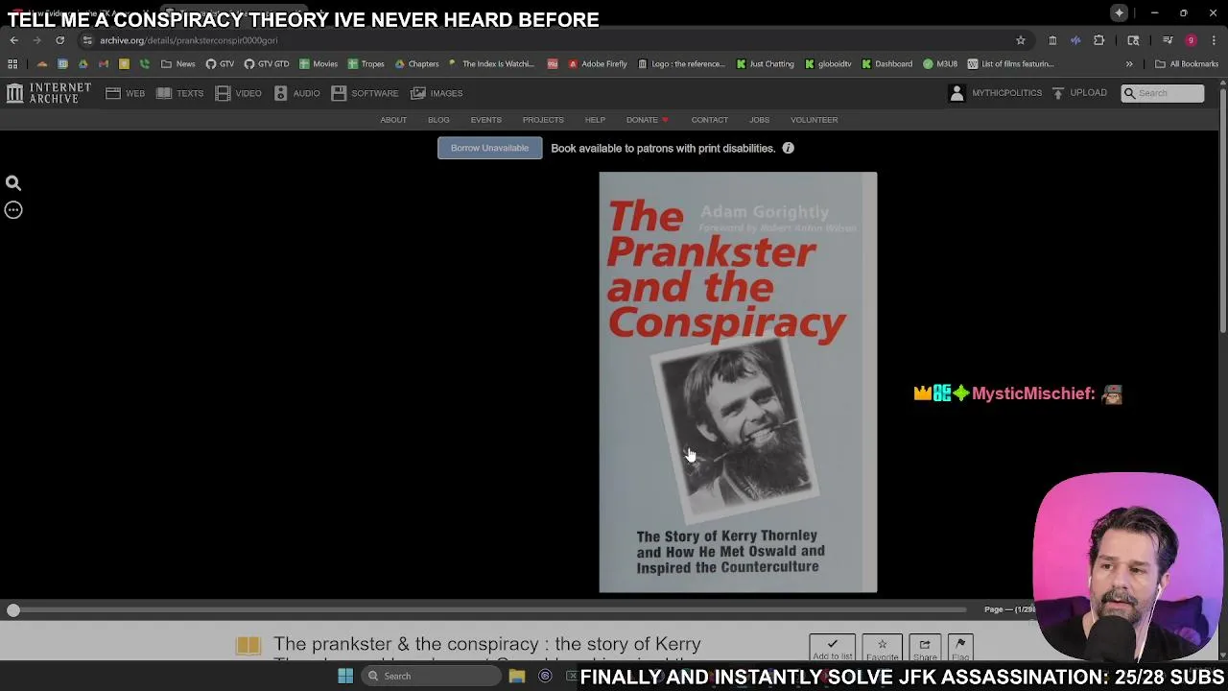Screen dimensions: 1228x691
Task: Open the Dashboard bookmark
Action: click(886, 64)
